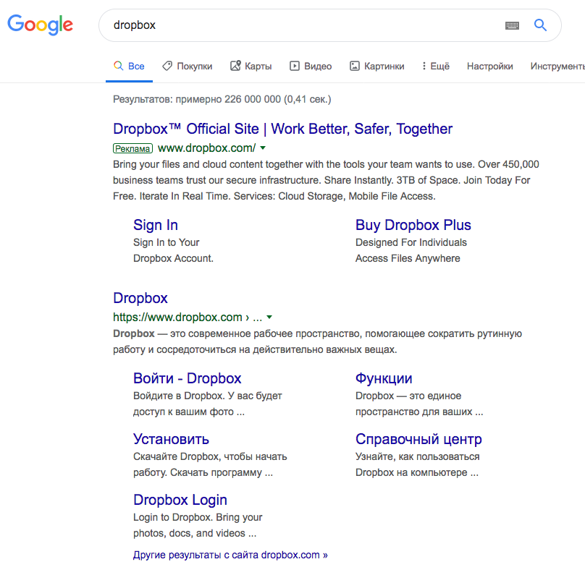Click the ad description starting 'Bring your files'

326,180
